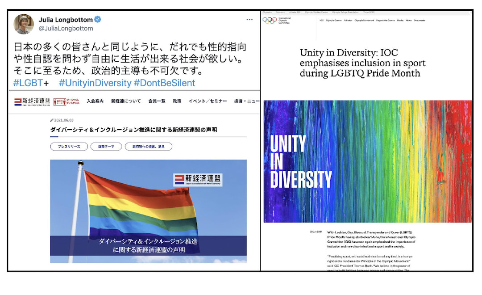Open the Documents nav item

tap(420, 20)
